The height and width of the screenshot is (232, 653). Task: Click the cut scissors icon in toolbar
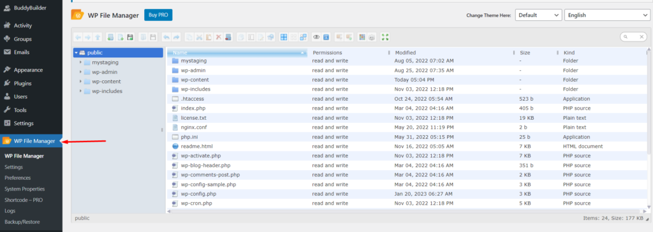[x=199, y=37]
